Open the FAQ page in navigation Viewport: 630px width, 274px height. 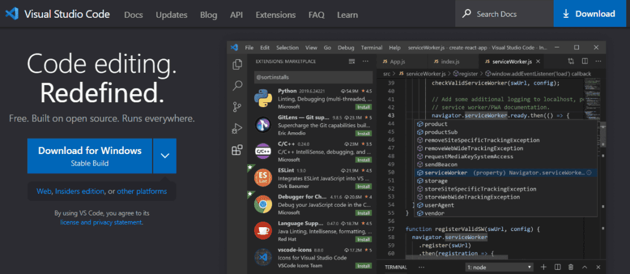pos(317,15)
